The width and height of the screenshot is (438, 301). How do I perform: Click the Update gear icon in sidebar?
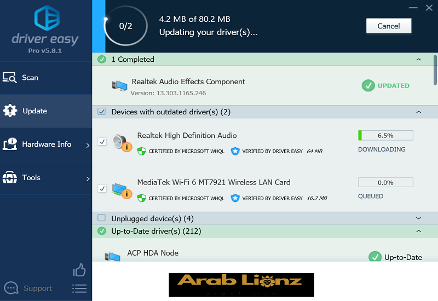(x=10, y=111)
